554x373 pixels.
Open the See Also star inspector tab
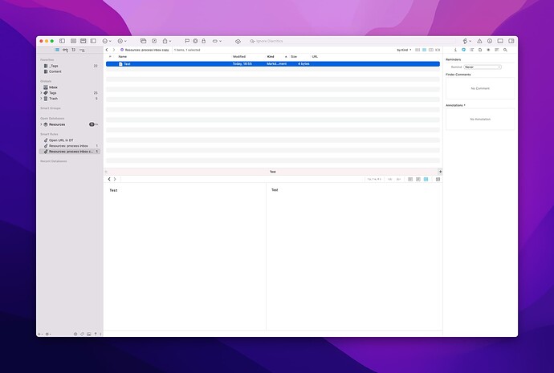tap(488, 50)
